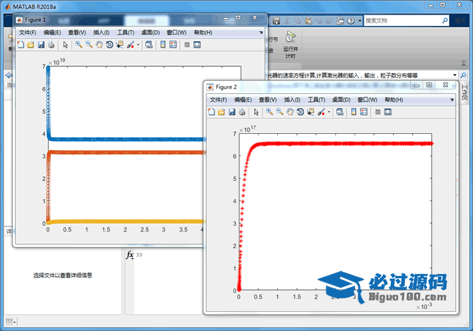
Task: Click search magnifier icon in MATLAB search box
Action: tap(445, 21)
